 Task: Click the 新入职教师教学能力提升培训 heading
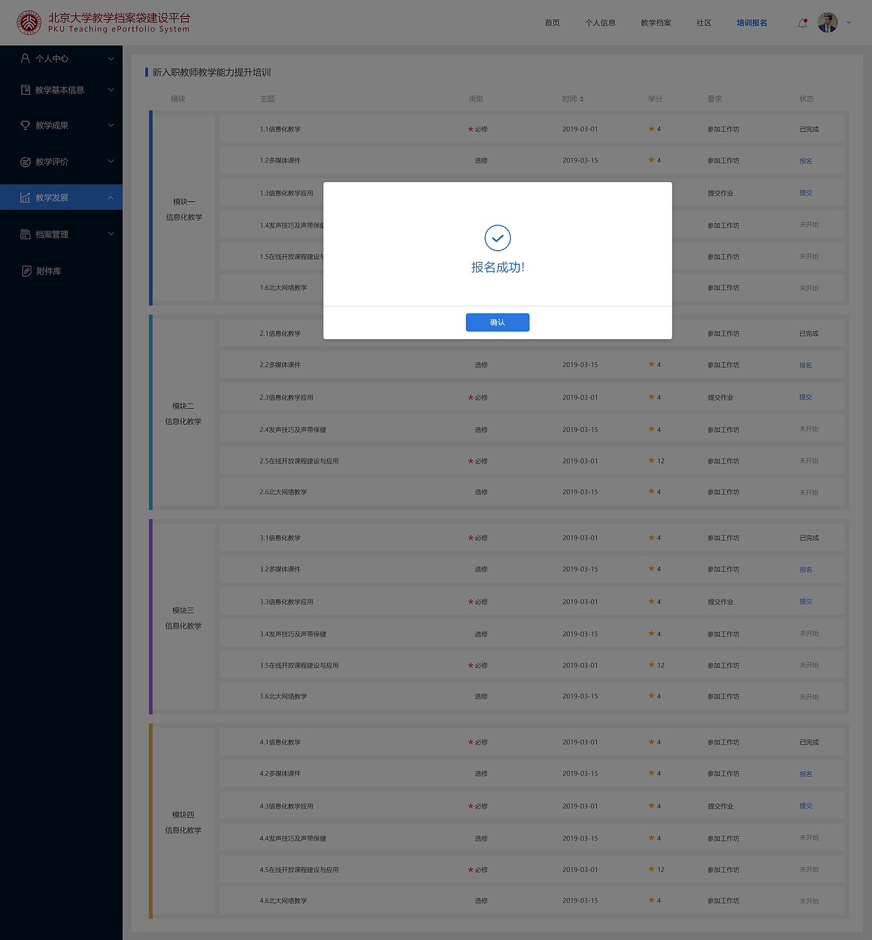coord(212,72)
